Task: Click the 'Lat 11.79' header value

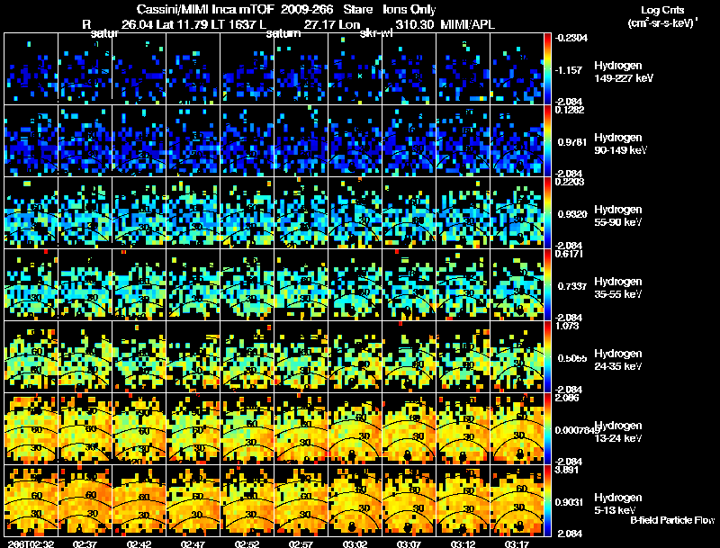Action: (x=184, y=24)
